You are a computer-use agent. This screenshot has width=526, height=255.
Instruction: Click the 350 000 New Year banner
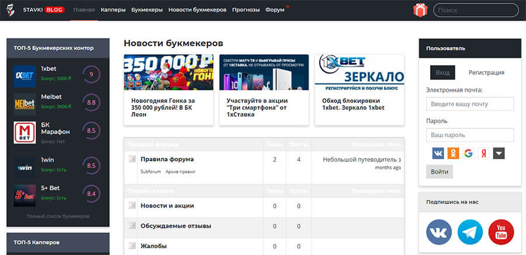click(x=168, y=72)
